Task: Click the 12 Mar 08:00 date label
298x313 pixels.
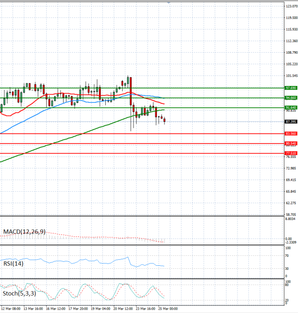Action: [11, 309]
